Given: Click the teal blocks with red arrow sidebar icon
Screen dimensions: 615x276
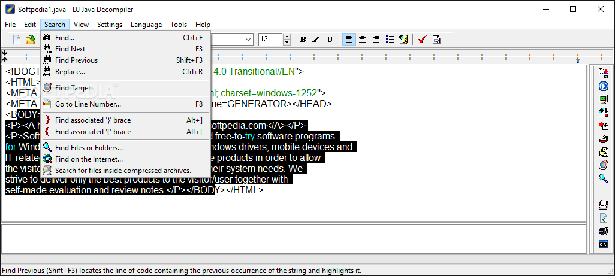Looking at the screenshot, I should (x=603, y=113).
